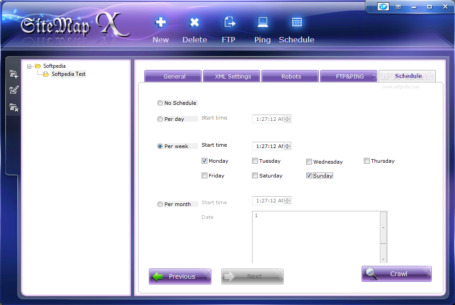Collapse the Softpedia tree node
This screenshot has width=455, height=305.
(x=29, y=66)
